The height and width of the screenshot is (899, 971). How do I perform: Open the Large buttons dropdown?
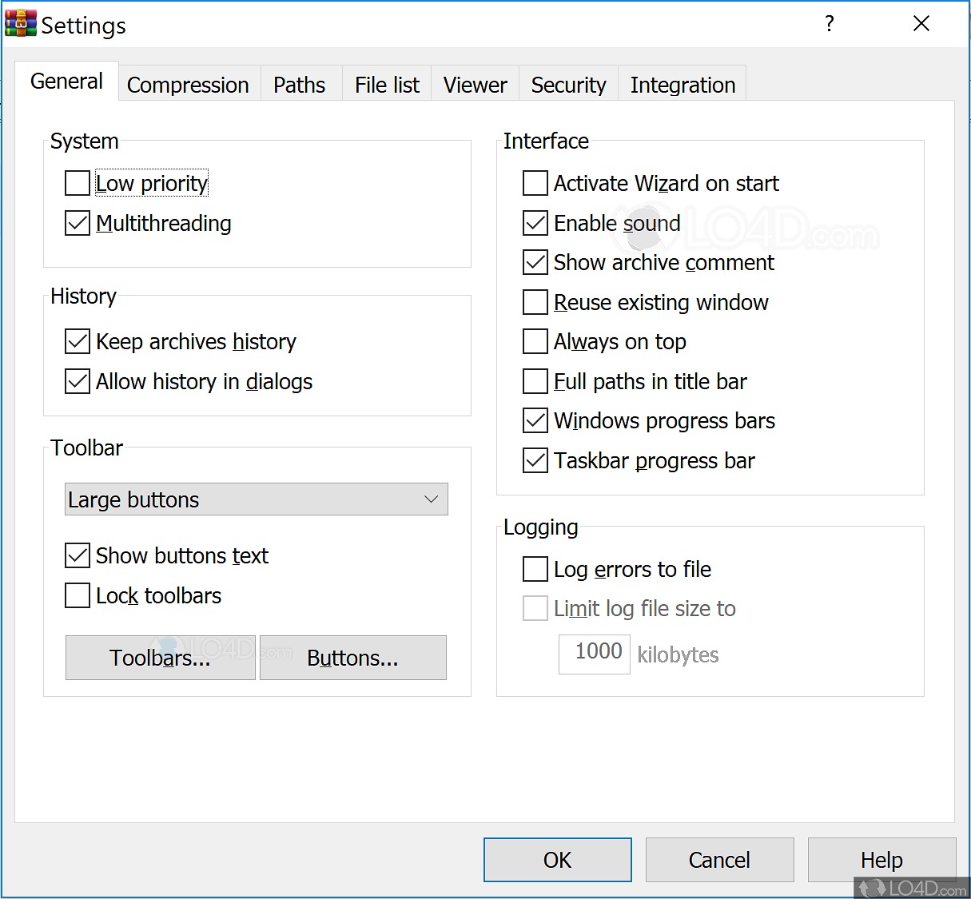[x=256, y=499]
